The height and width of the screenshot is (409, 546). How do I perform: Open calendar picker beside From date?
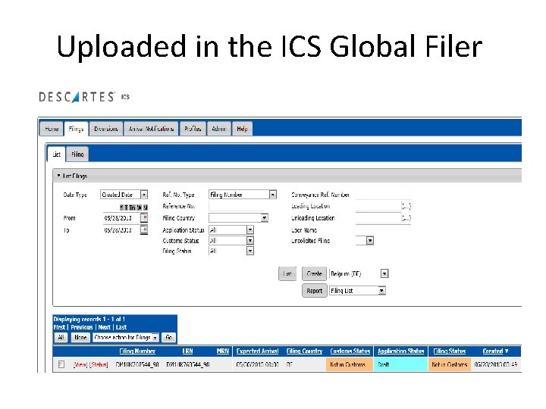tap(144, 217)
